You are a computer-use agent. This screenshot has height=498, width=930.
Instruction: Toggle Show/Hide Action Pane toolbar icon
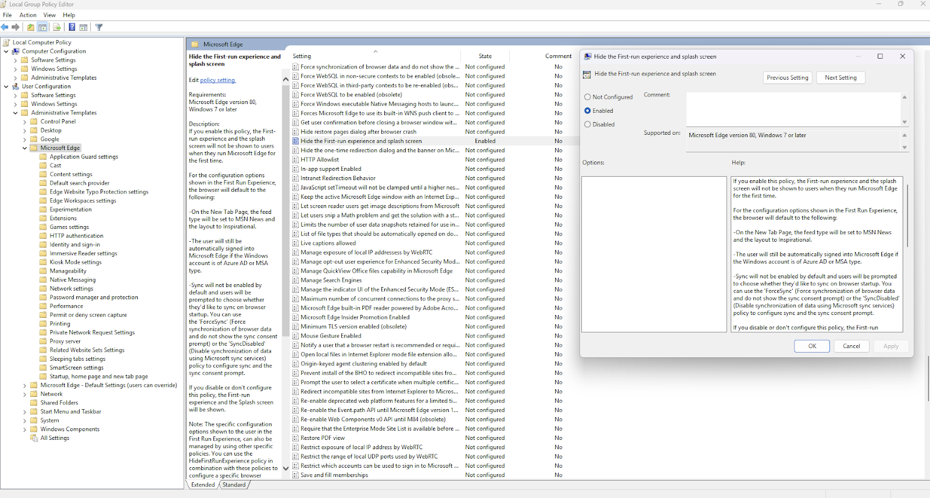84,27
